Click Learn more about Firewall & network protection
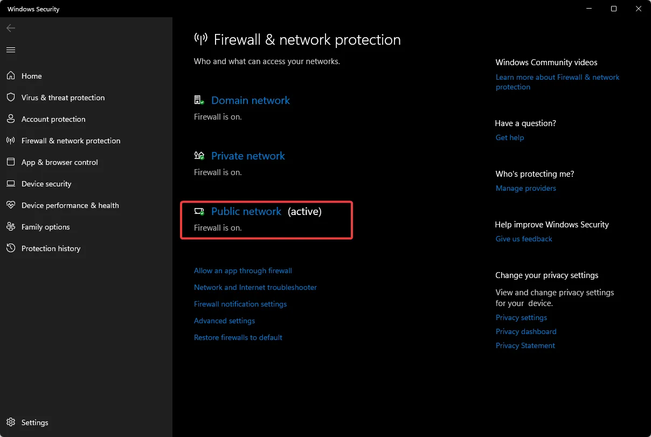Viewport: 651px width, 437px height. 558,82
